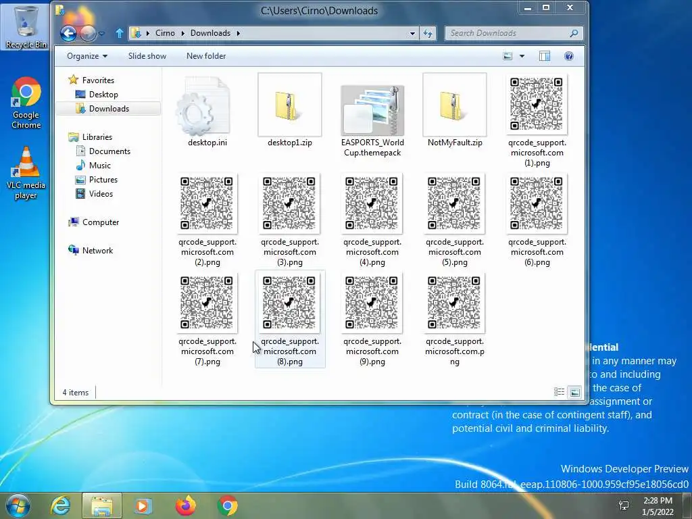Expand the address bar history dropdown

pyautogui.click(x=412, y=33)
